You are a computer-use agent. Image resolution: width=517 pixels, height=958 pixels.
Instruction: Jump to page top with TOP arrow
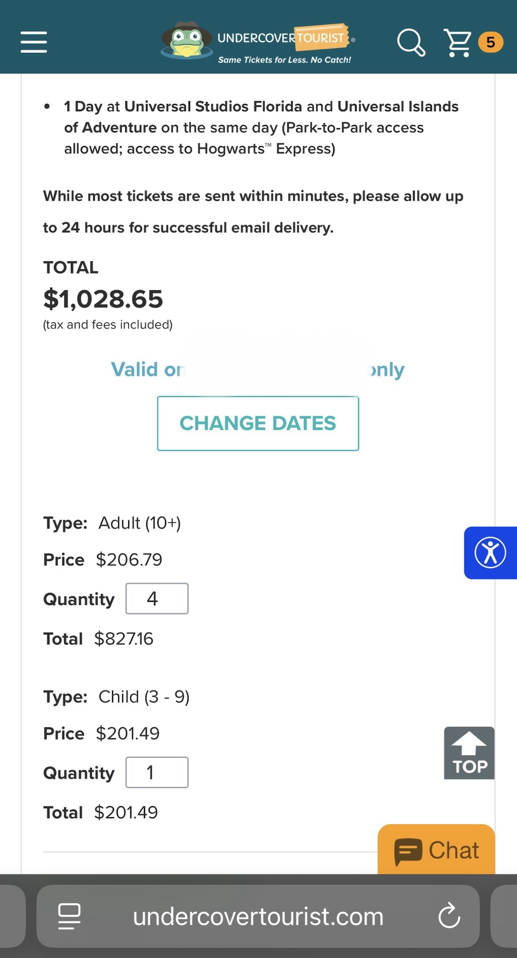[469, 753]
